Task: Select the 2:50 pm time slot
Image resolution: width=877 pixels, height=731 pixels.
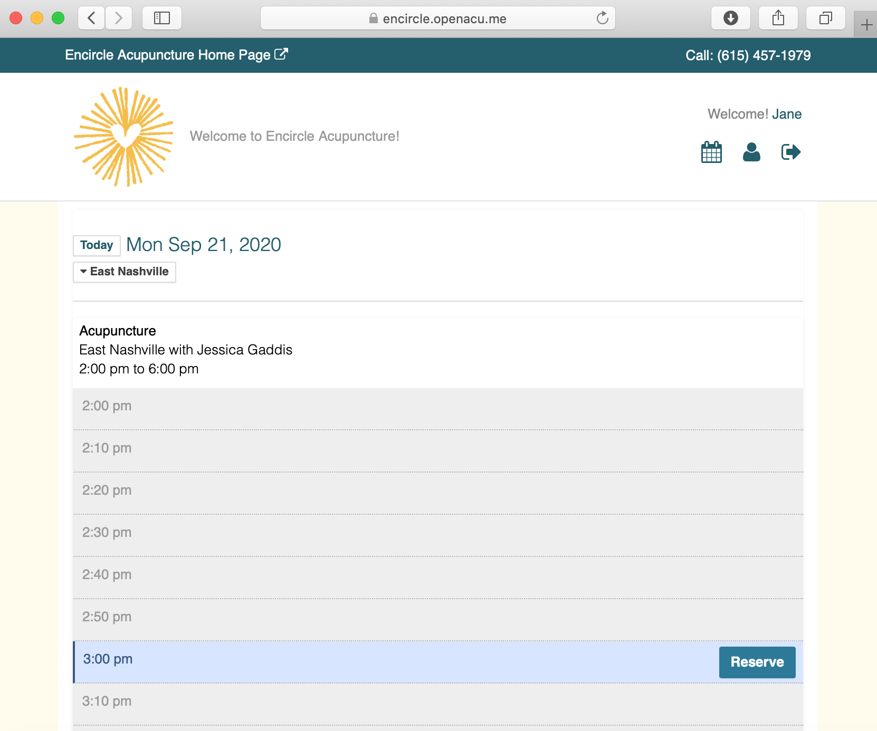Action: tap(438, 620)
